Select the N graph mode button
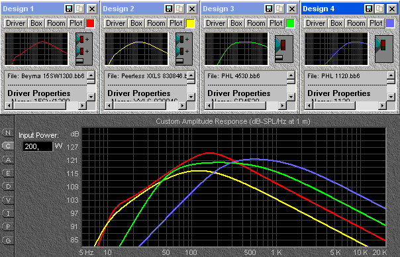Viewport: 400px width, 257px height. [8, 132]
